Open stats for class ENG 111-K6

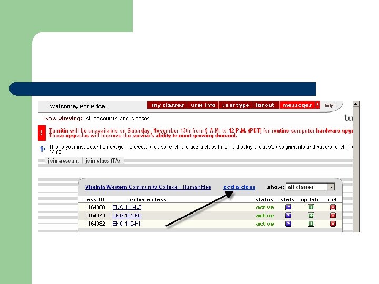(x=288, y=216)
